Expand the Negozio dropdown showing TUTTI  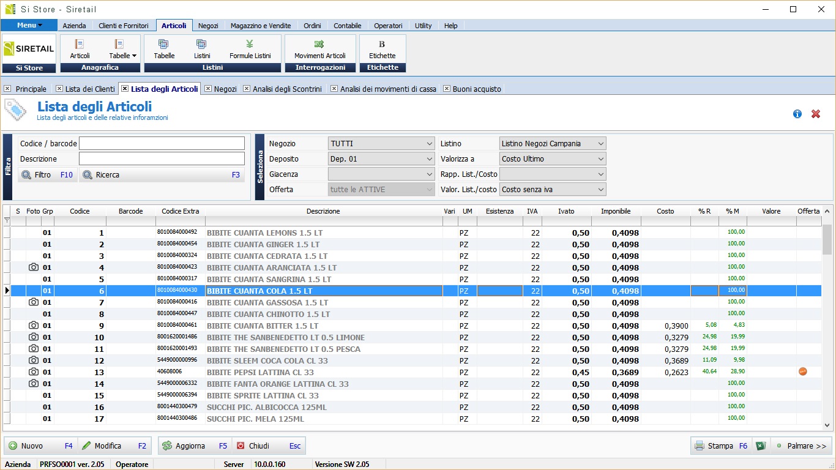click(x=430, y=144)
